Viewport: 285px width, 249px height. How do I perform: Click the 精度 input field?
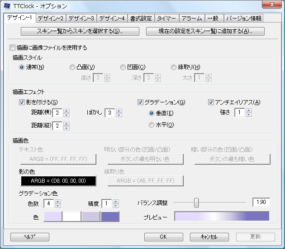[106, 203]
